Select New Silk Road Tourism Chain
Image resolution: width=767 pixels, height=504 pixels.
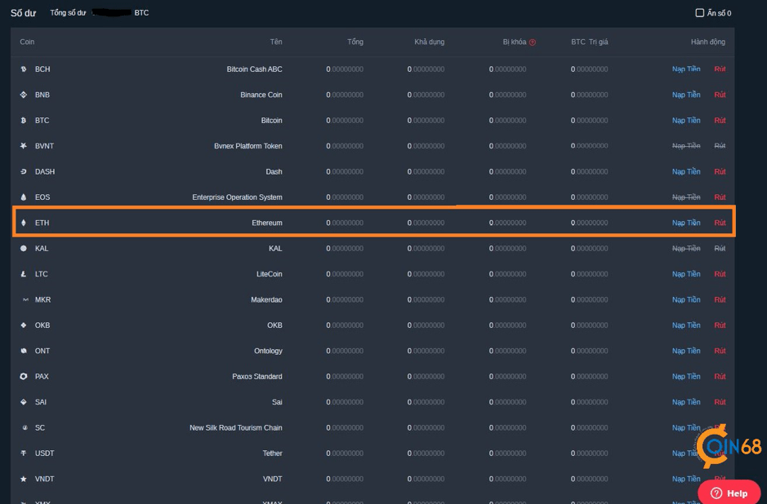point(236,427)
